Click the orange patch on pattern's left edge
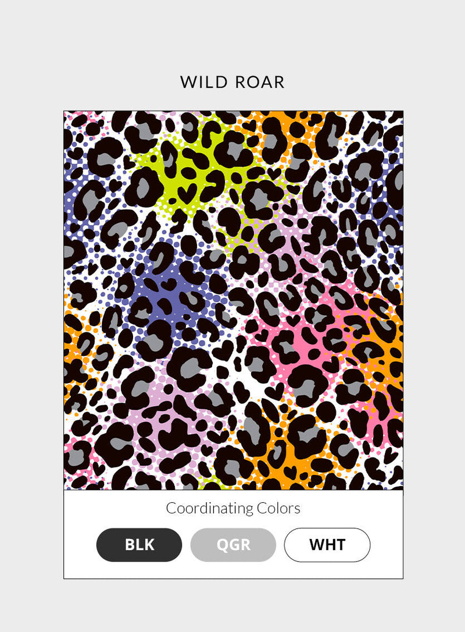This screenshot has width=465, height=632. tap(73, 347)
